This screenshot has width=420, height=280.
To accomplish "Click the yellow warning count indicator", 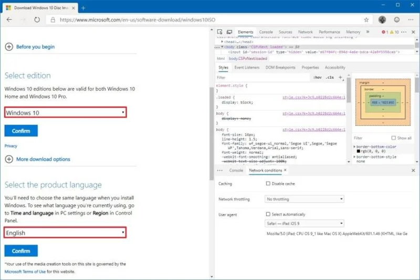I will click(x=395, y=32).
